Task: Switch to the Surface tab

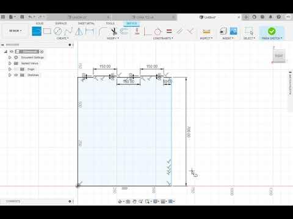Action: click(61, 24)
